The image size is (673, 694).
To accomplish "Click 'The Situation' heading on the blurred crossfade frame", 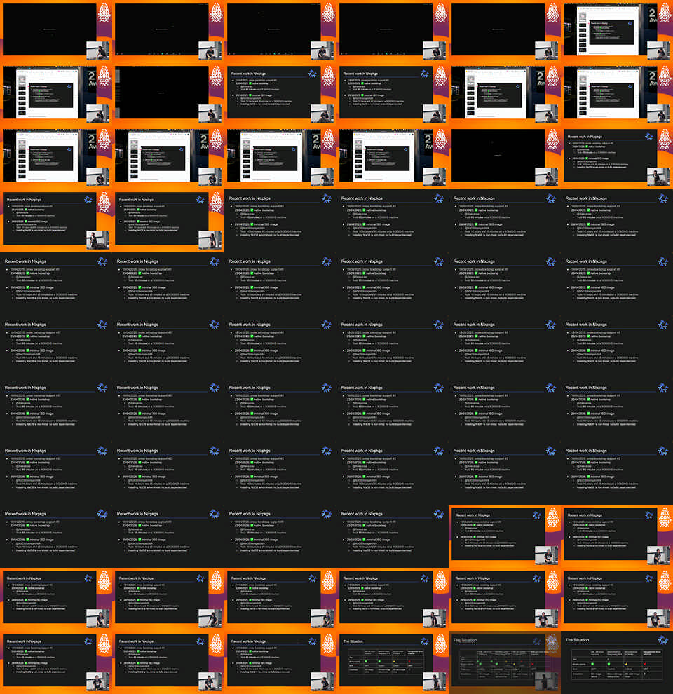I will pyautogui.click(x=464, y=641).
